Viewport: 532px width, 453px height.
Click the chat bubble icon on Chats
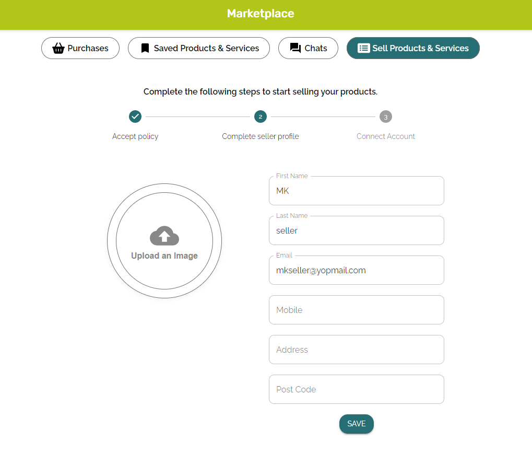[x=295, y=48]
